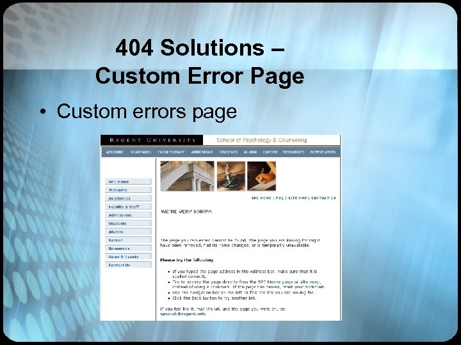Viewport: 461px width, 345px height.
Task: Open the Alumni sidebar button
Action: pos(128,232)
